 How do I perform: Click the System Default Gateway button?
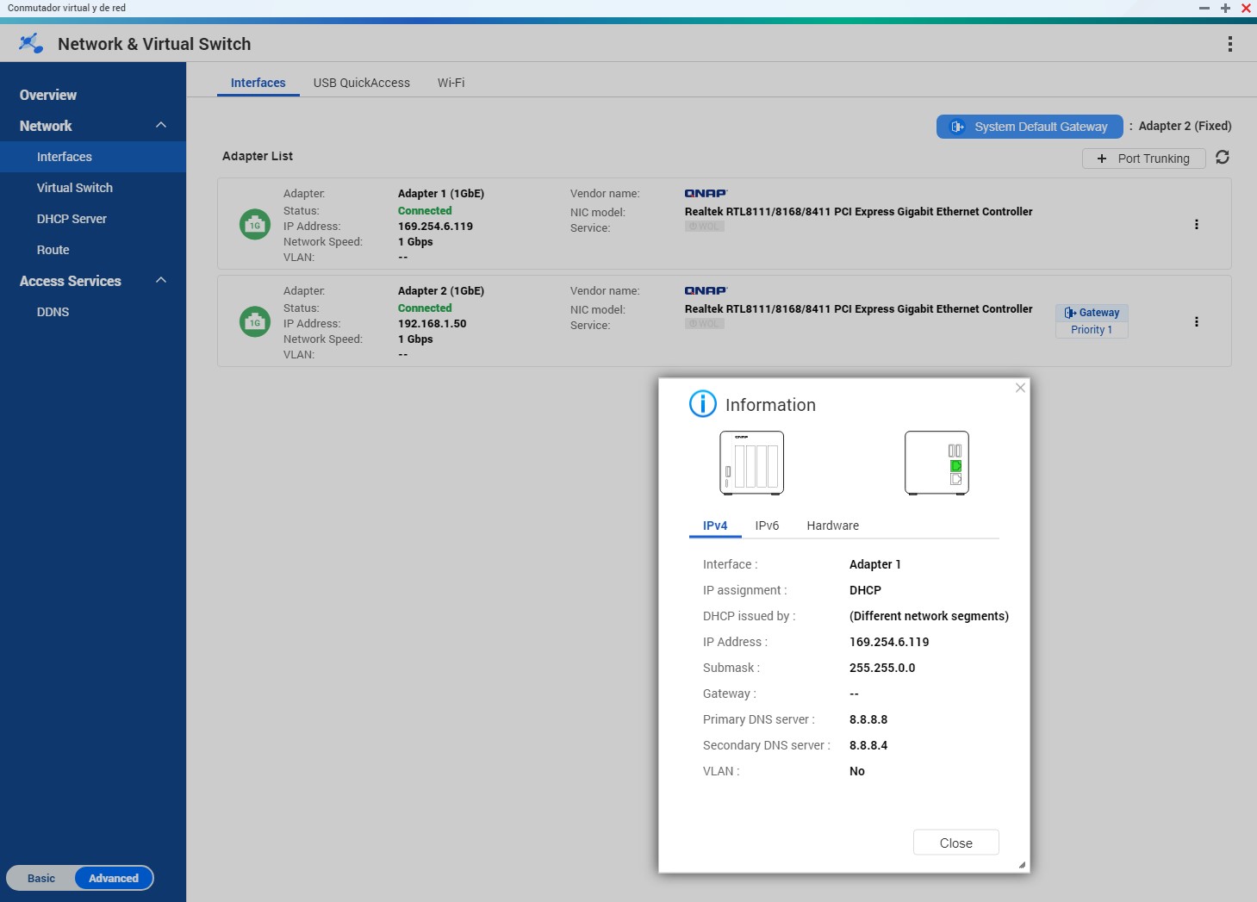1030,127
